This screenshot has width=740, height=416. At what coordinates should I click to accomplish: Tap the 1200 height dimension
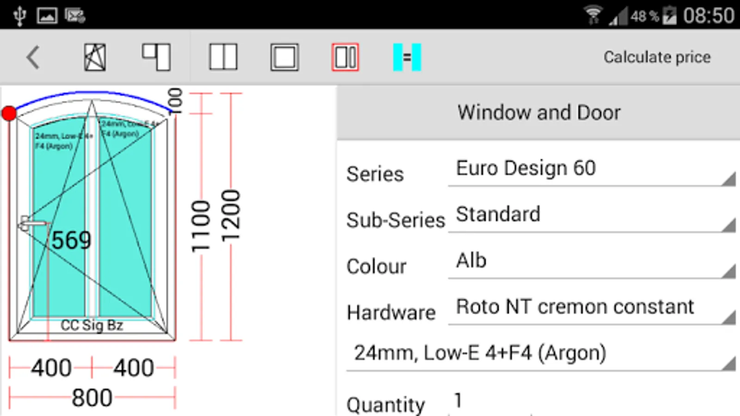pos(231,215)
